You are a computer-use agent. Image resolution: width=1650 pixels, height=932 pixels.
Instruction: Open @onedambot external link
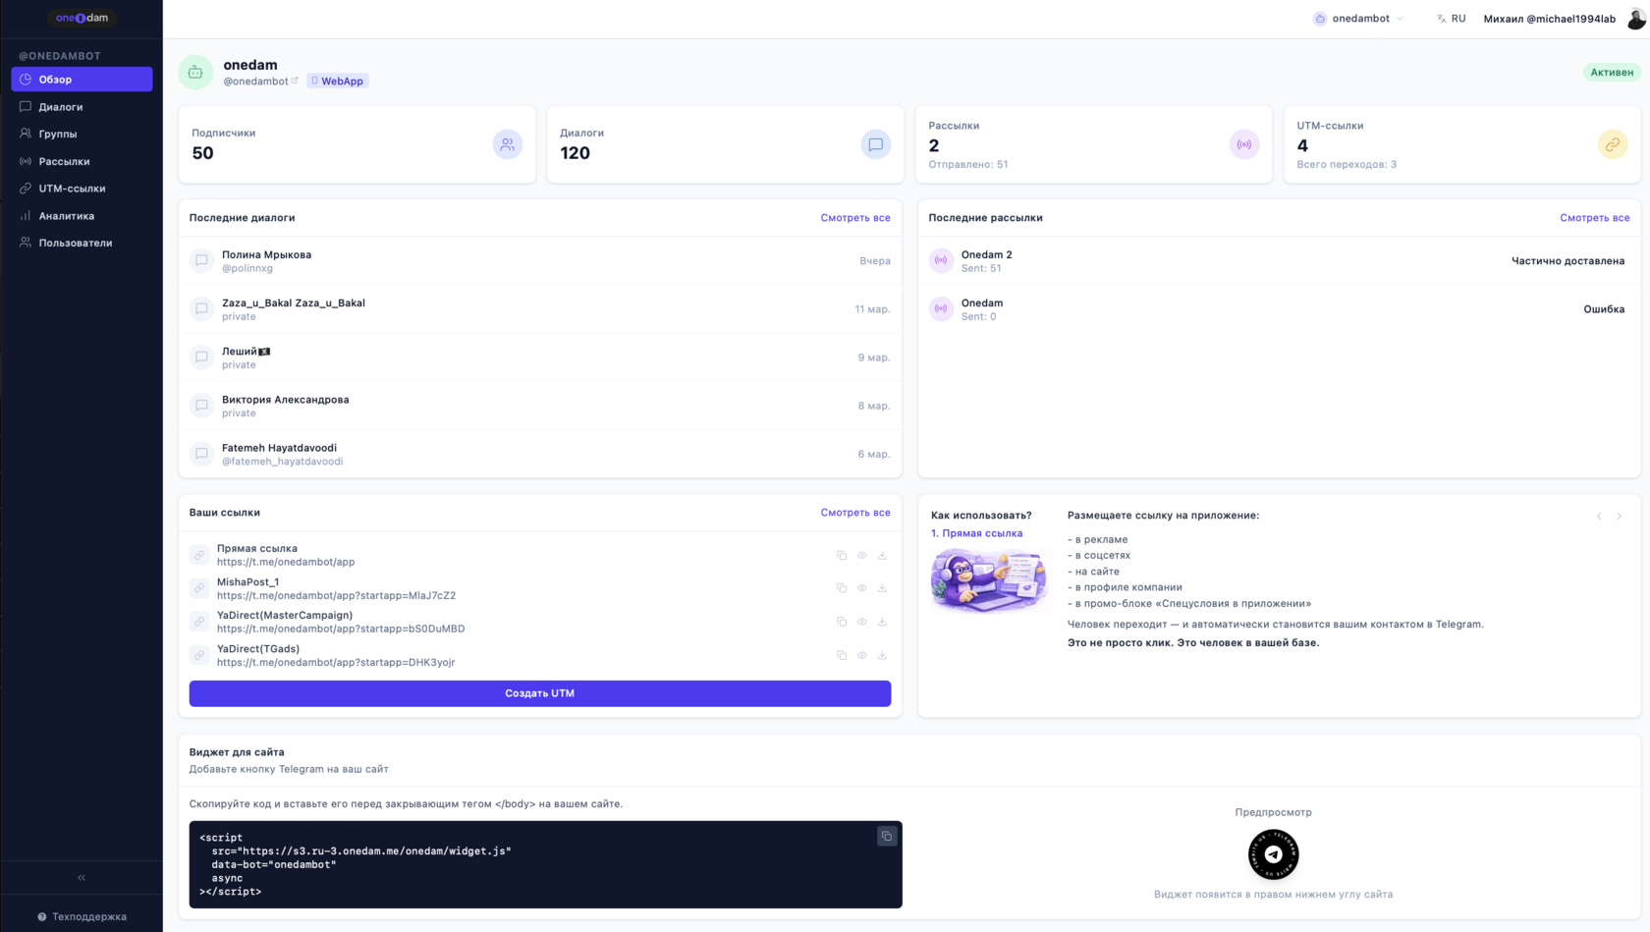click(x=260, y=82)
